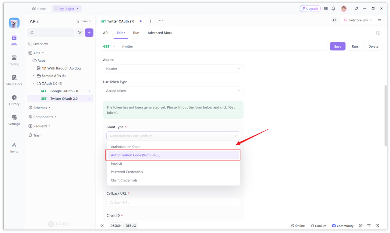The height and width of the screenshot is (233, 390).
Task: Click the Upgrade button
Action: [310, 9]
